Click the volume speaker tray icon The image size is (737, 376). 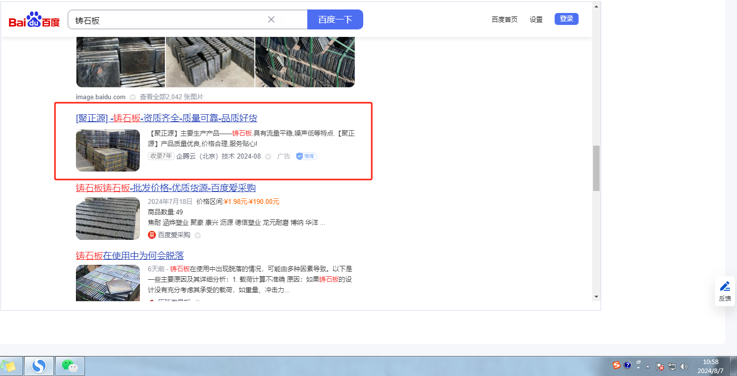tap(684, 367)
